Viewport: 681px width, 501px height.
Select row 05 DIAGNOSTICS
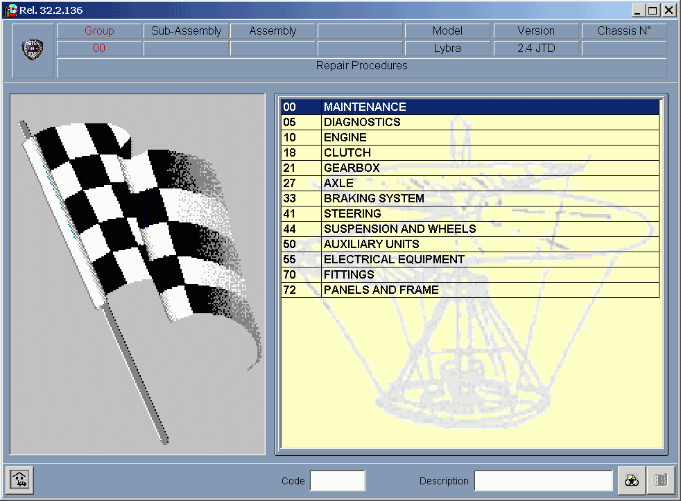pyautogui.click(x=470, y=122)
